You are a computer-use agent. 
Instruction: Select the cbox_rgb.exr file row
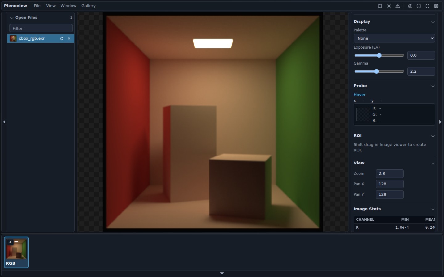click(x=41, y=38)
